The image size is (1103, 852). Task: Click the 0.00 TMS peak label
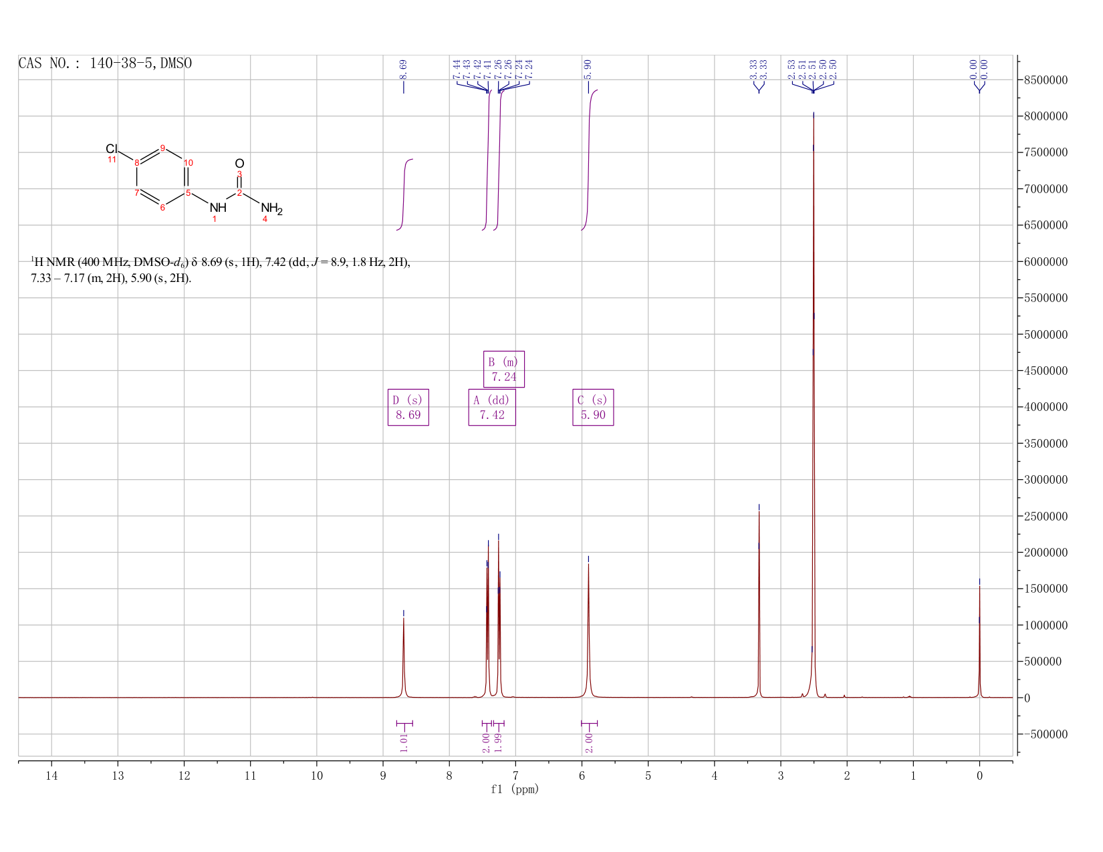click(979, 67)
